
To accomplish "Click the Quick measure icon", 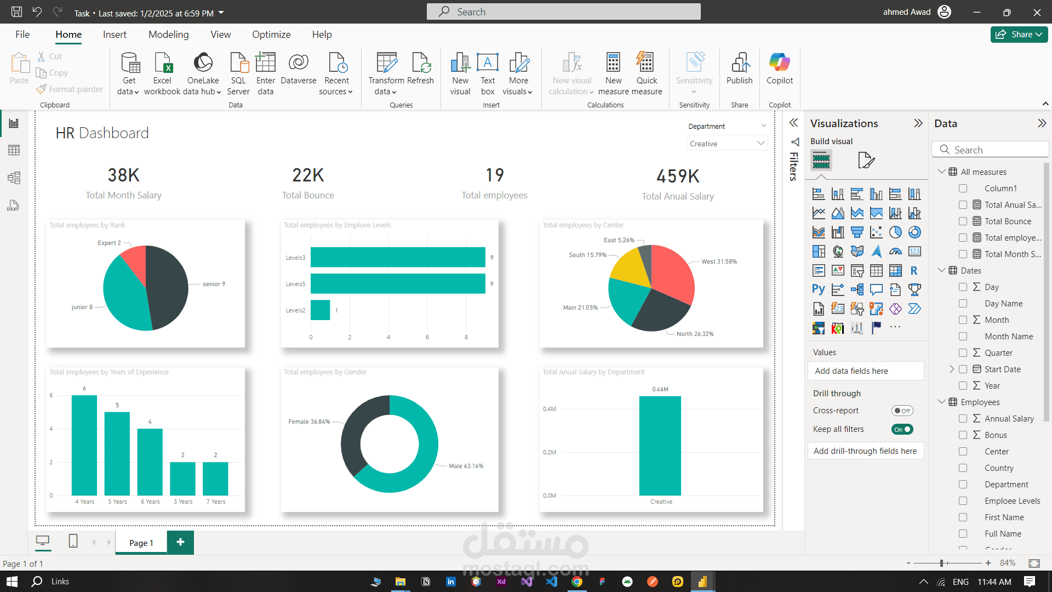I will (646, 64).
